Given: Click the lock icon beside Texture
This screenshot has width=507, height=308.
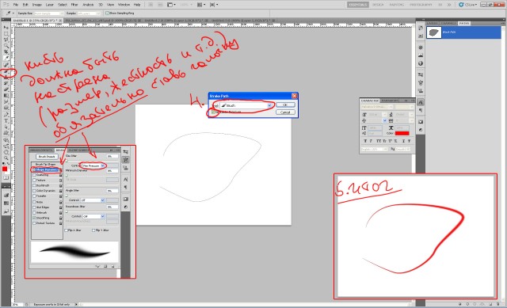Looking at the screenshot, I should pos(60,181).
